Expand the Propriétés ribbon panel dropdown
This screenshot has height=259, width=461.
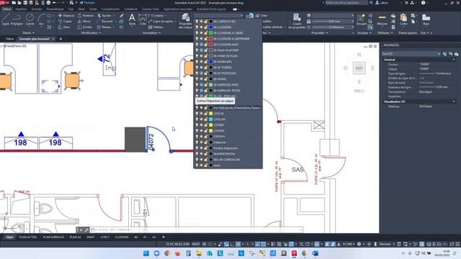320,33
